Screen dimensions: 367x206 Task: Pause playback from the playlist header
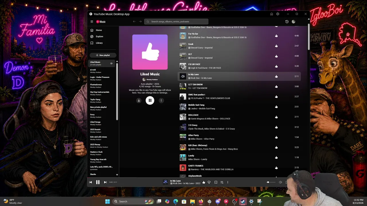150,100
